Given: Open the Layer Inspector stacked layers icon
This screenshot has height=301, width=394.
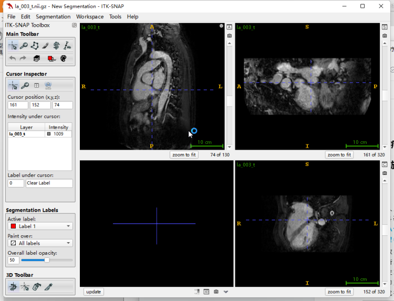Looking at the screenshot, I should (x=37, y=58).
